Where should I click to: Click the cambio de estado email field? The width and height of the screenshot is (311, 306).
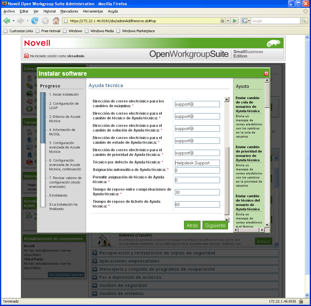tap(197, 141)
